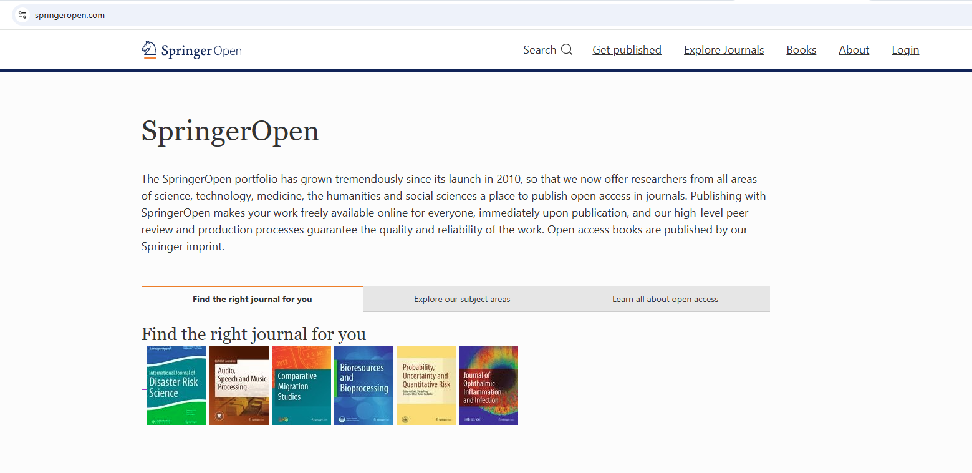The width and height of the screenshot is (972, 473).
Task: Open the Disaster Risk Science journal cover
Action: click(176, 386)
